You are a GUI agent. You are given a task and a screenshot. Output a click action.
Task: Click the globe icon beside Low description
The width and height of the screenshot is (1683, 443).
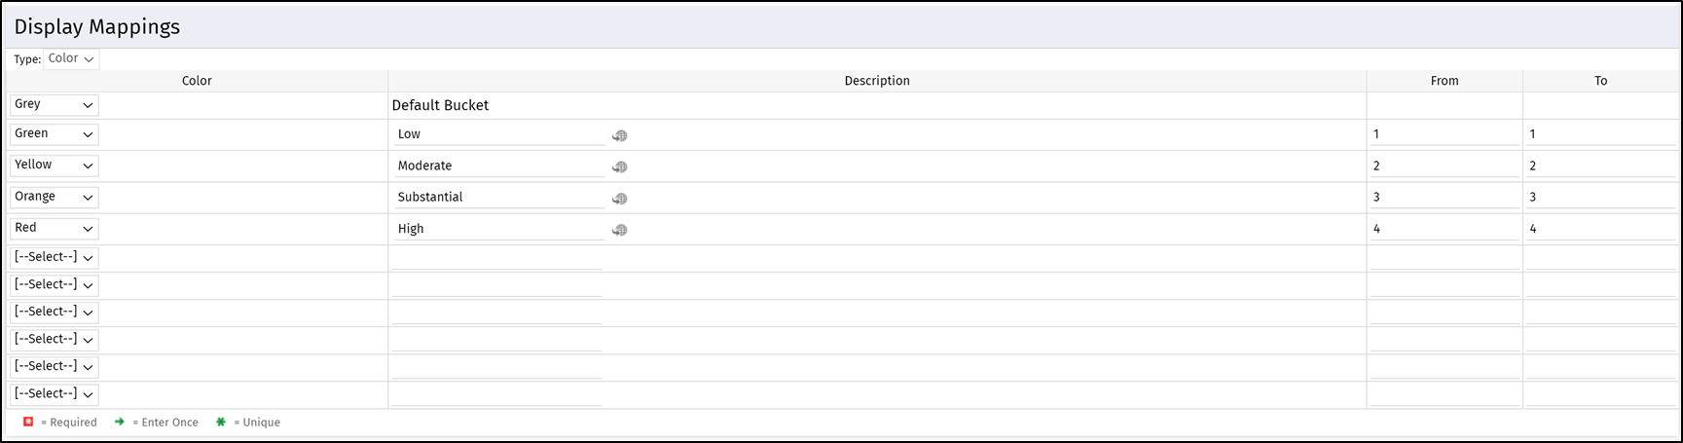[619, 136]
